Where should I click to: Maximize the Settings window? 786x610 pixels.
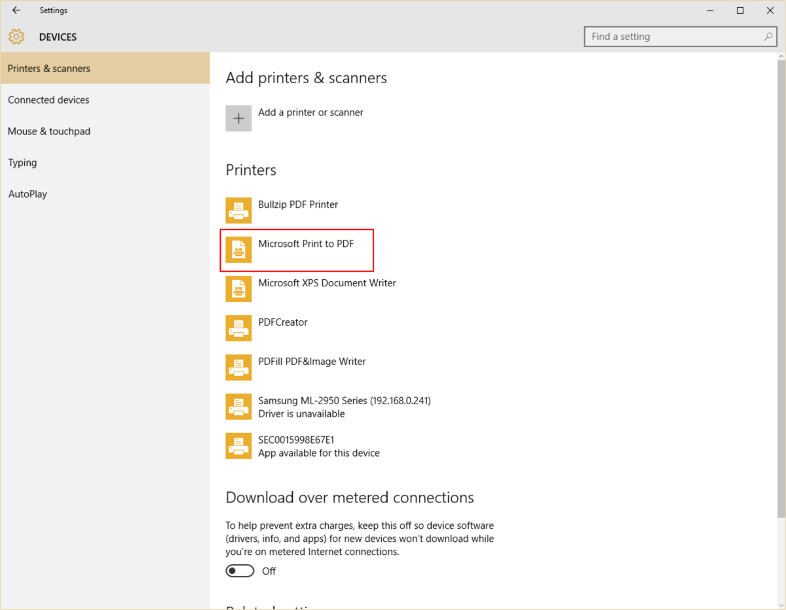click(x=740, y=10)
